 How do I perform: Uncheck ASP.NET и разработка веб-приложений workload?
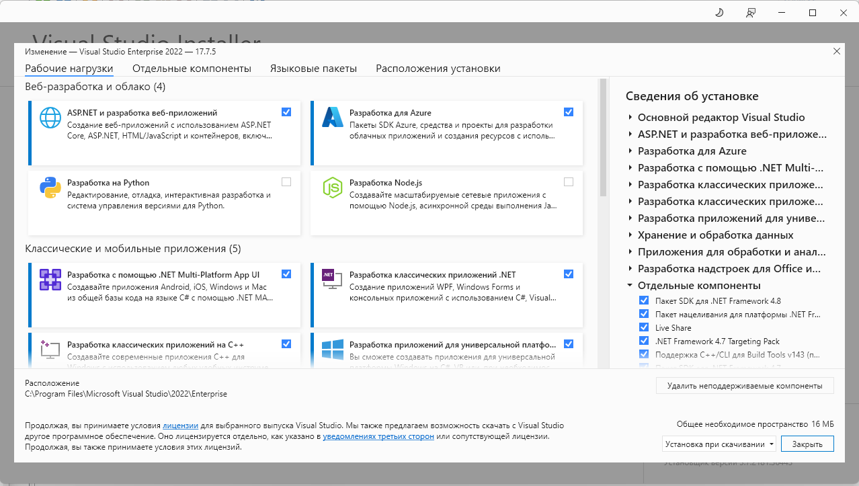(x=286, y=112)
